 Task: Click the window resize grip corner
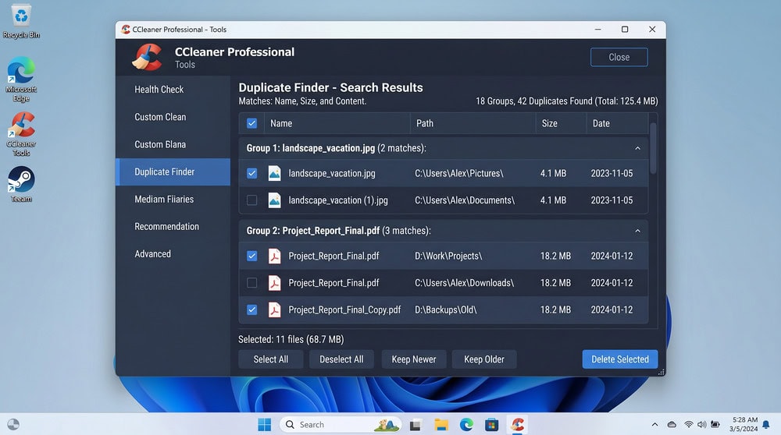[661, 372]
